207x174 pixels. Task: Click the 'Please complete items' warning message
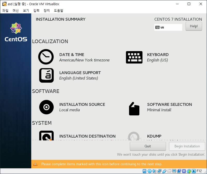coord(102,164)
